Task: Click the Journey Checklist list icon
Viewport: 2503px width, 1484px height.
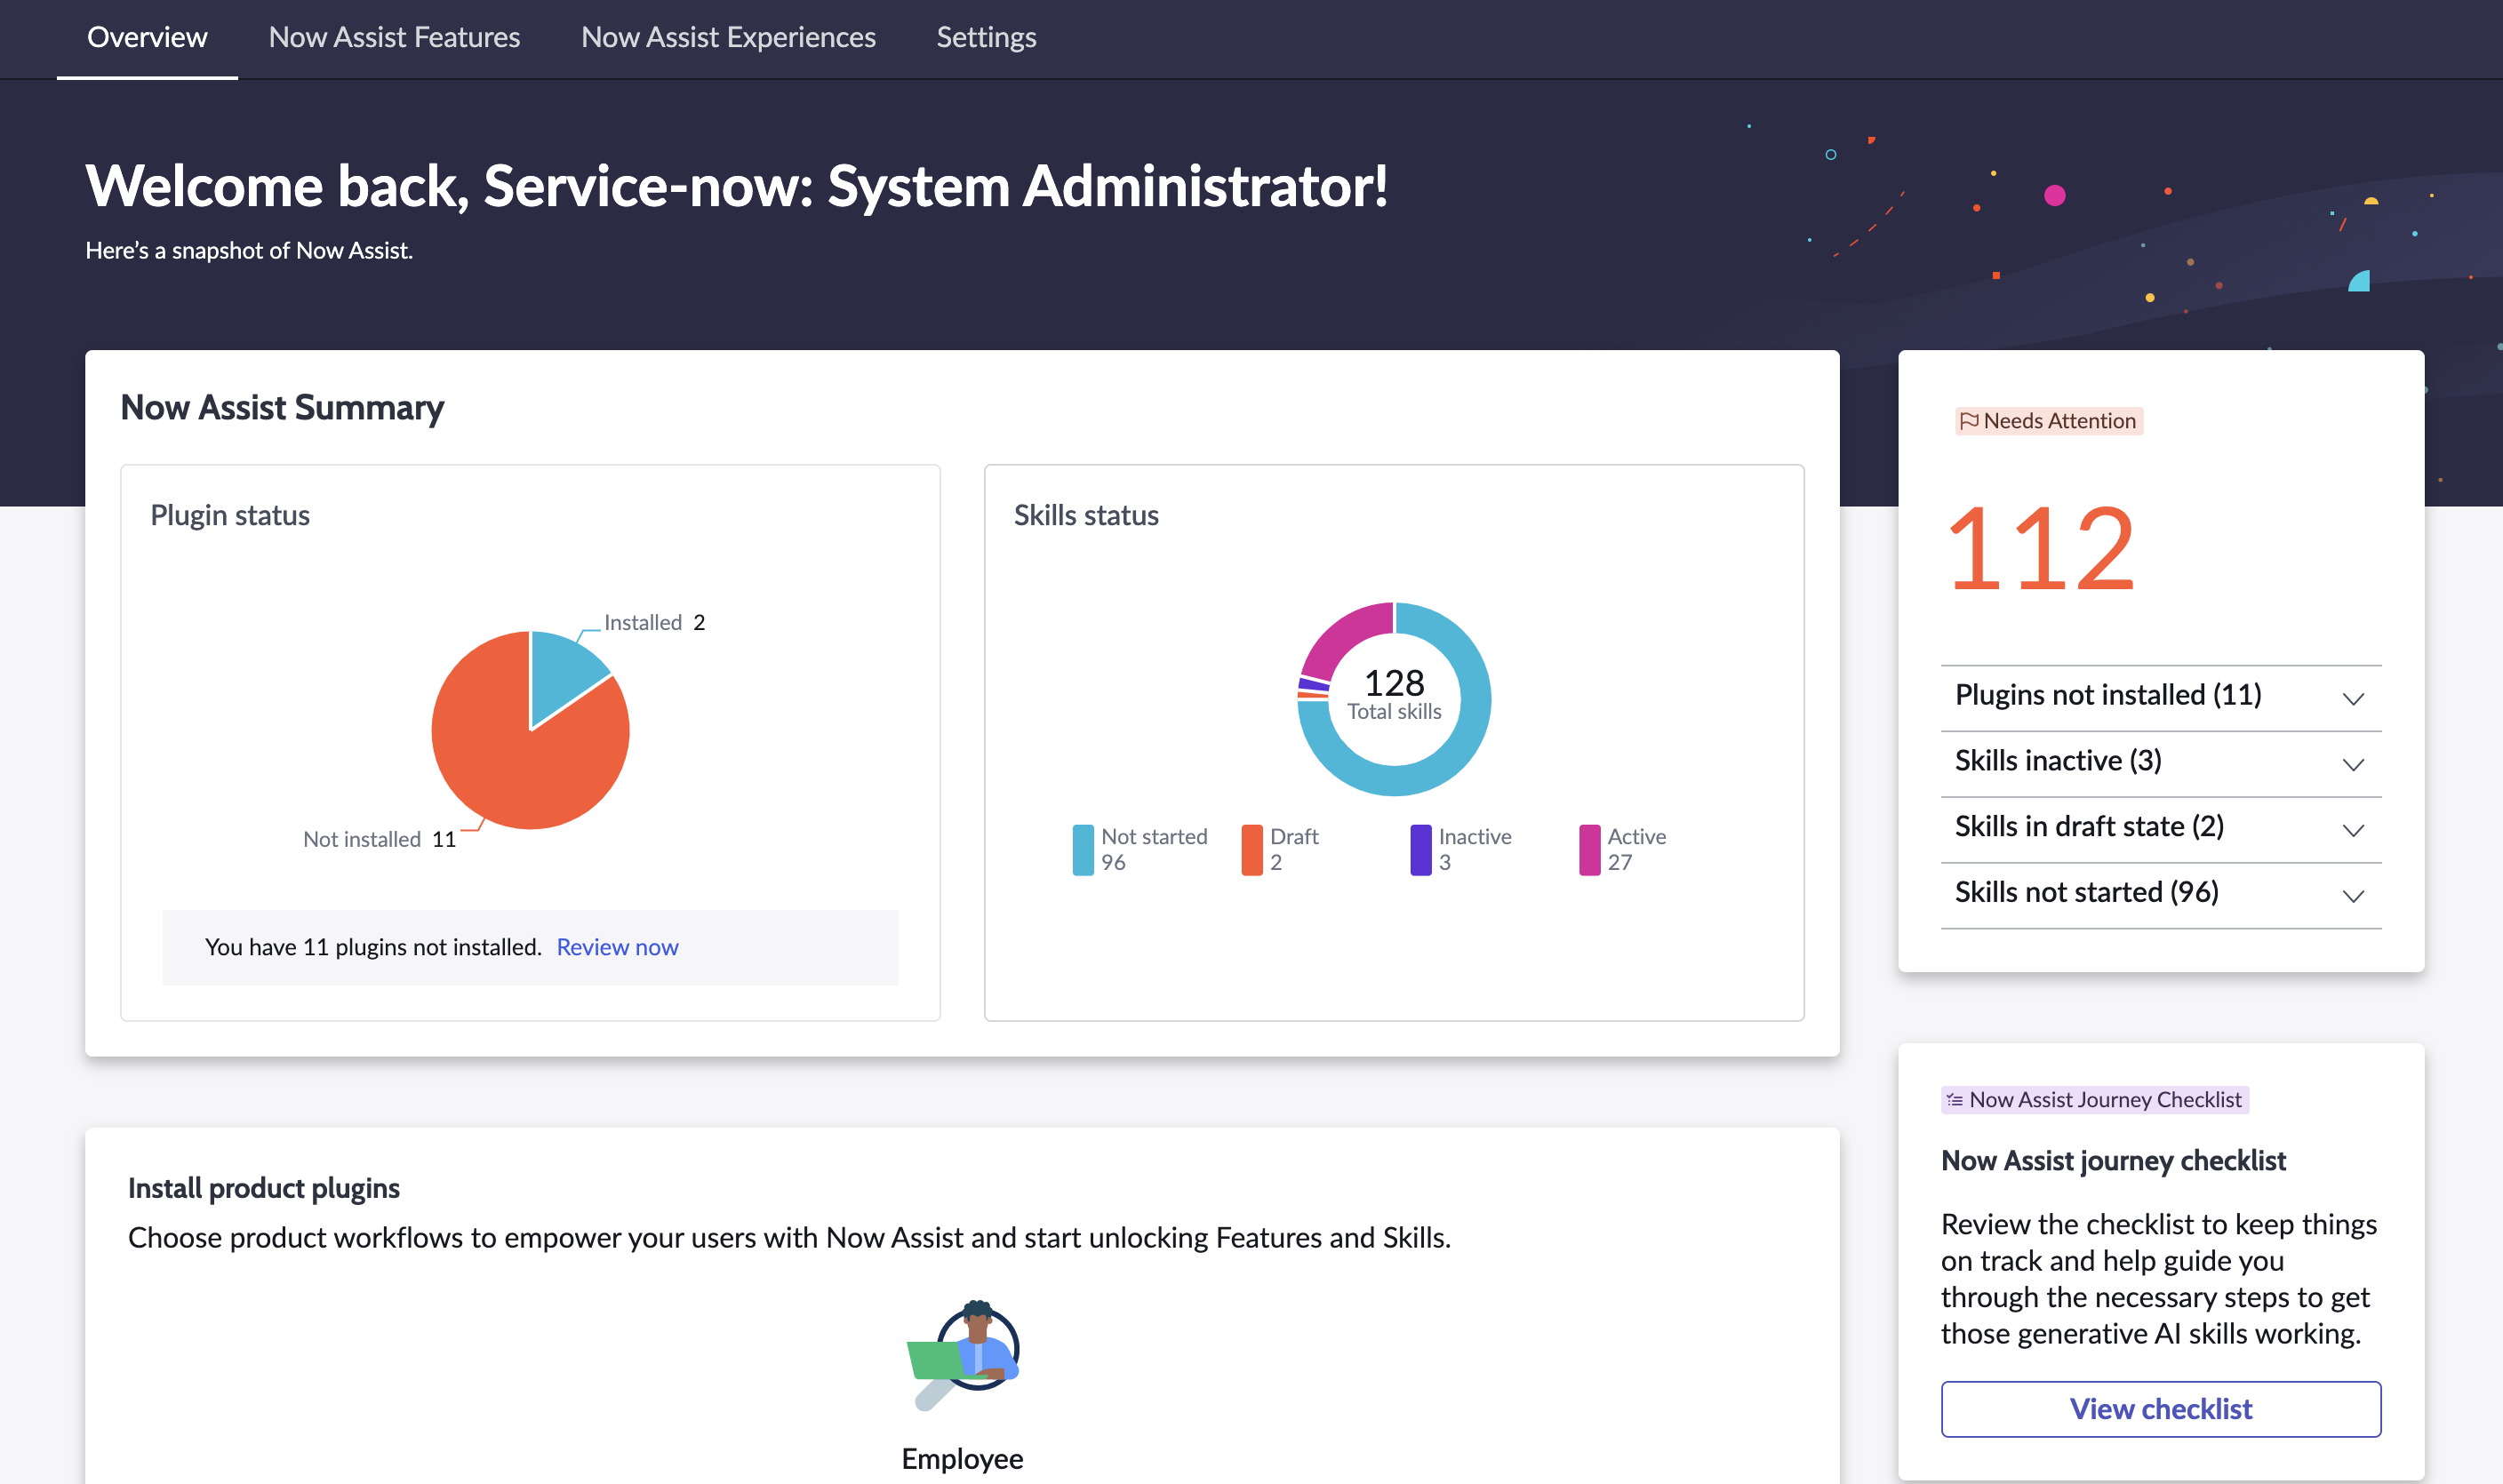Action: (x=1954, y=1099)
